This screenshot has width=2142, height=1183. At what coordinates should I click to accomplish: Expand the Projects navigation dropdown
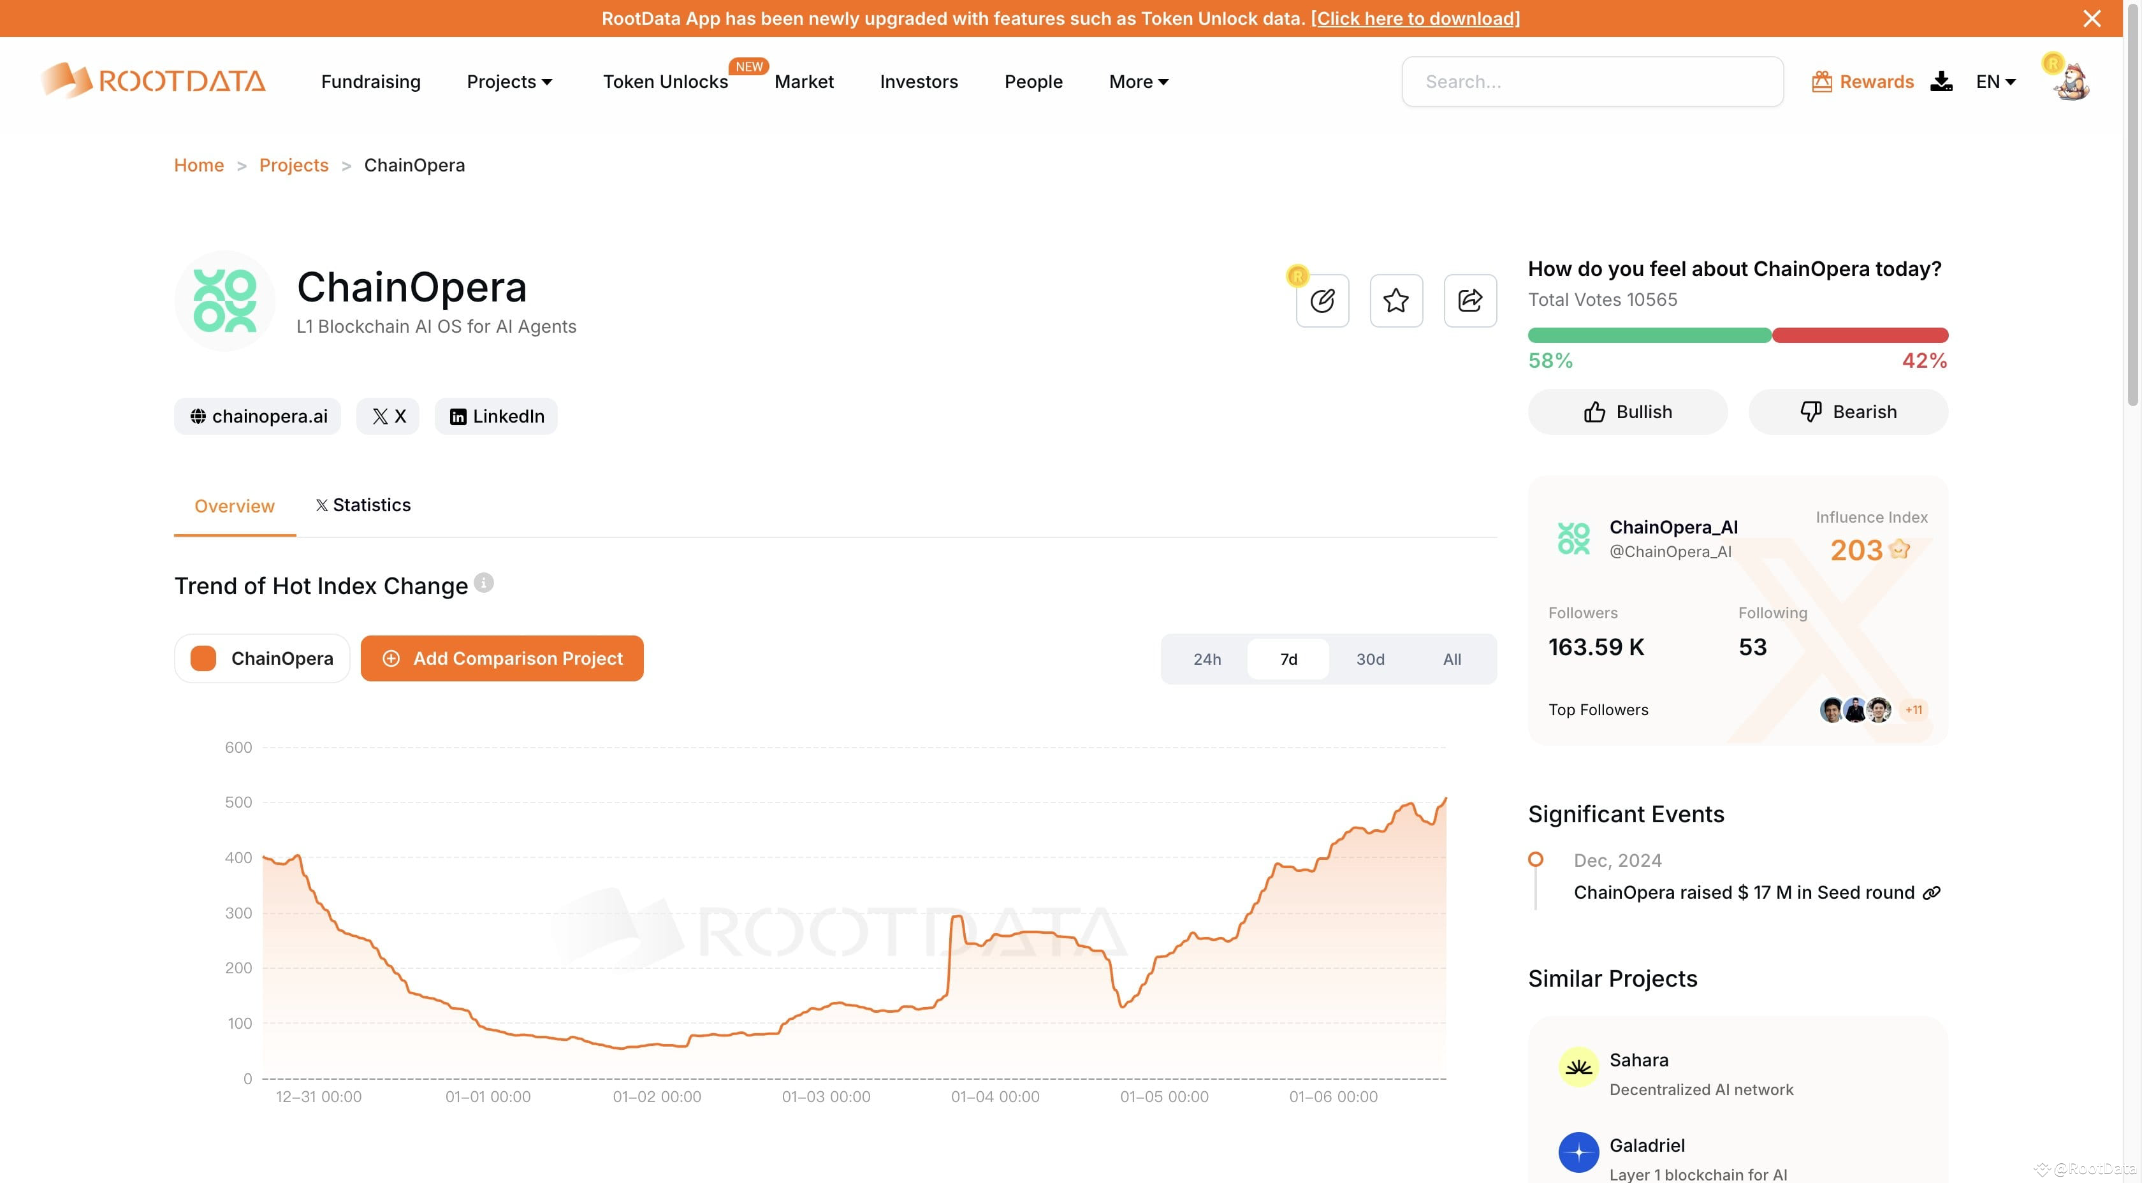[509, 81]
